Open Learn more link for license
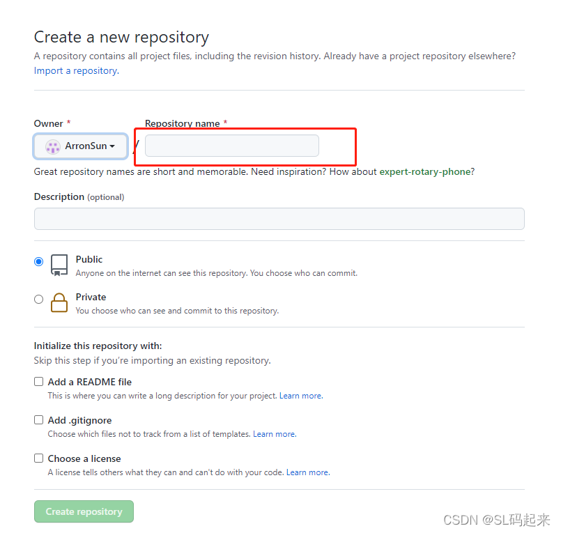Viewport: 561px width, 533px height. coord(307,472)
